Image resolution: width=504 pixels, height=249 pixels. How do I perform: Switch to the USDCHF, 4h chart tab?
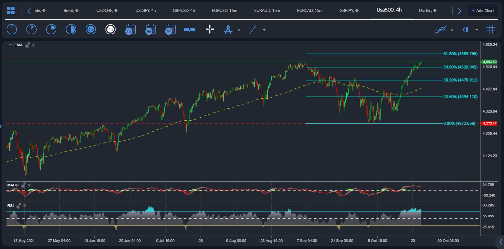tap(107, 10)
